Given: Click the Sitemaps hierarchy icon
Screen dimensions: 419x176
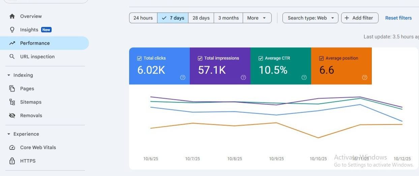Looking at the screenshot, I should (12, 102).
